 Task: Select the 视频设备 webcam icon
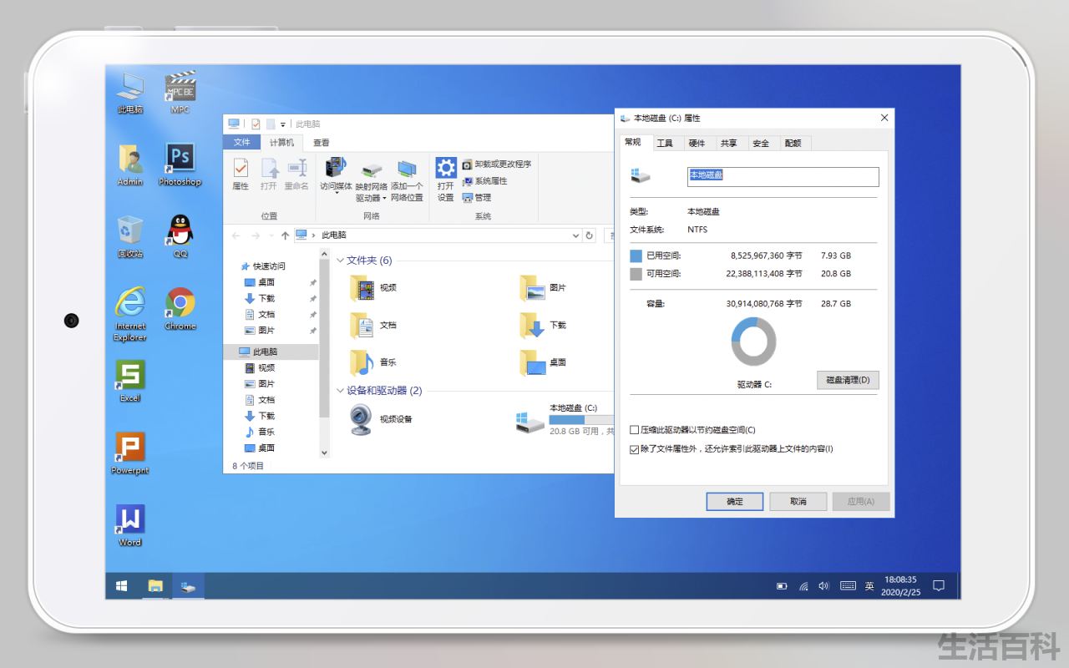click(x=361, y=419)
